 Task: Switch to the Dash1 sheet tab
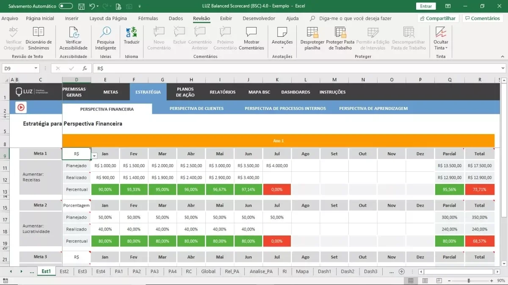point(325,271)
